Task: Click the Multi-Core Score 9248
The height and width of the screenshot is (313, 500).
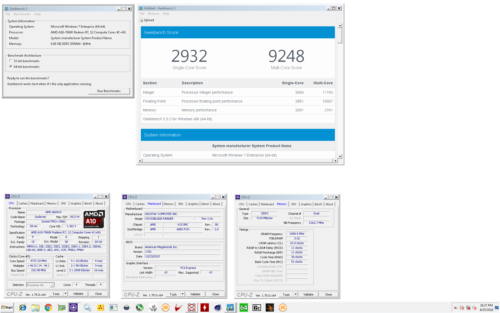Action: (286, 56)
